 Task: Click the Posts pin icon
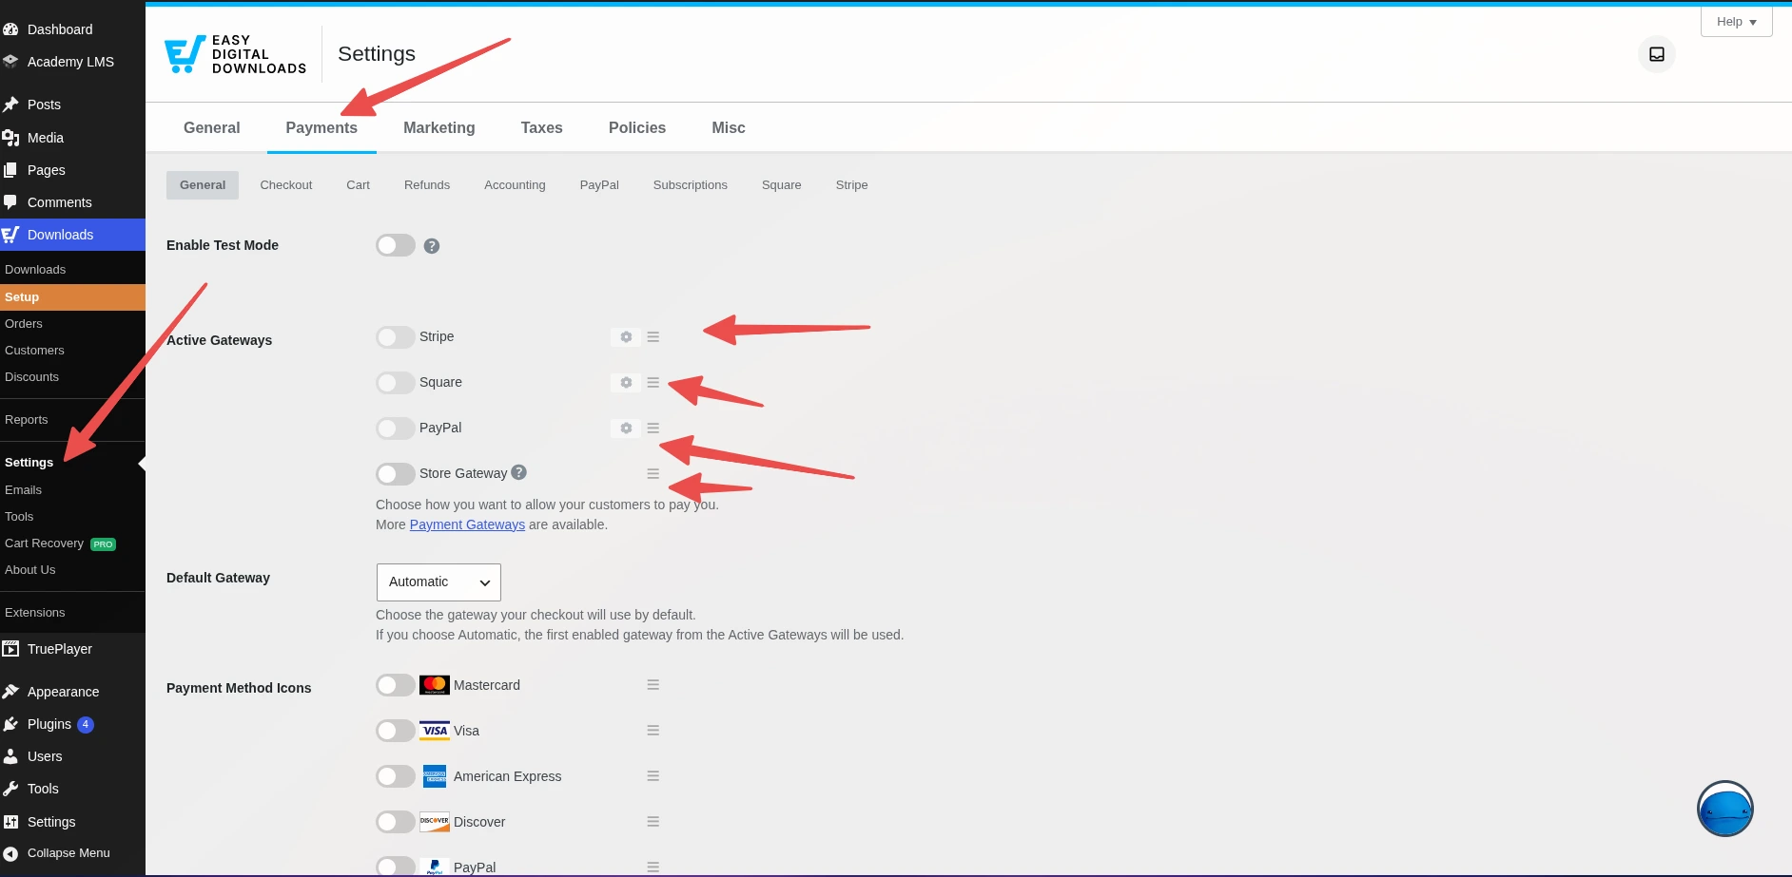(x=10, y=105)
